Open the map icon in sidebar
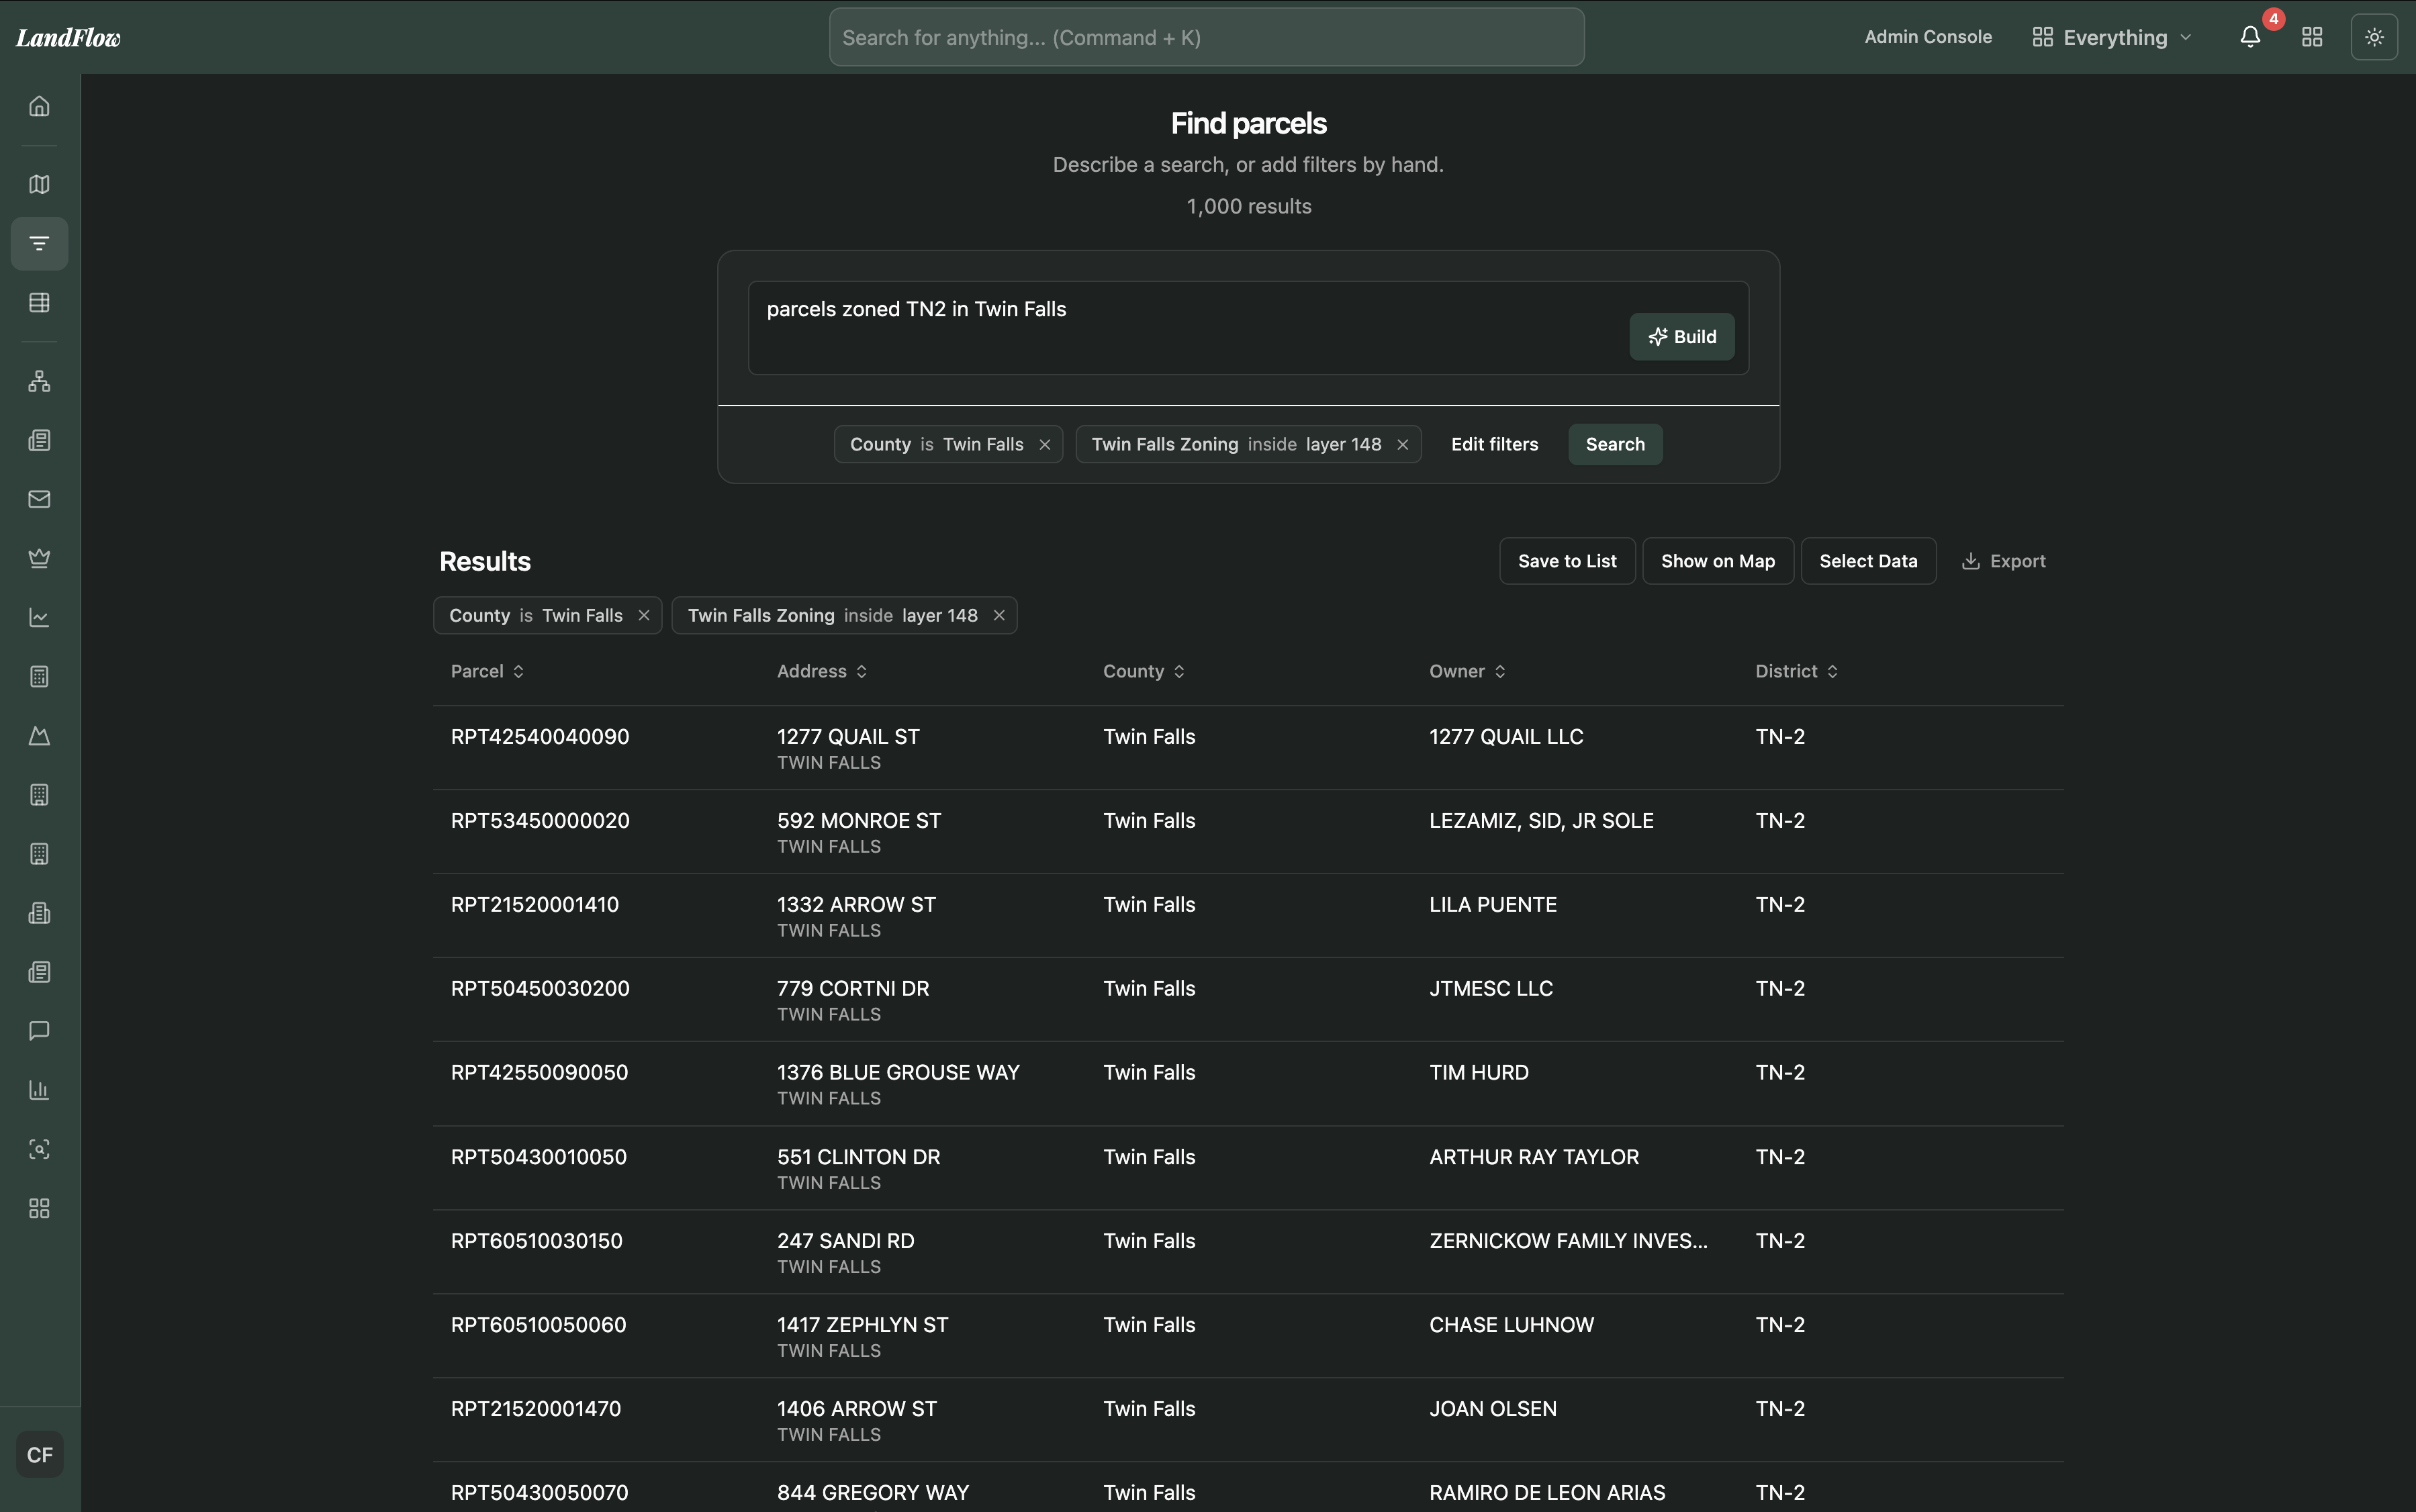Image resolution: width=2416 pixels, height=1512 pixels. [39, 184]
